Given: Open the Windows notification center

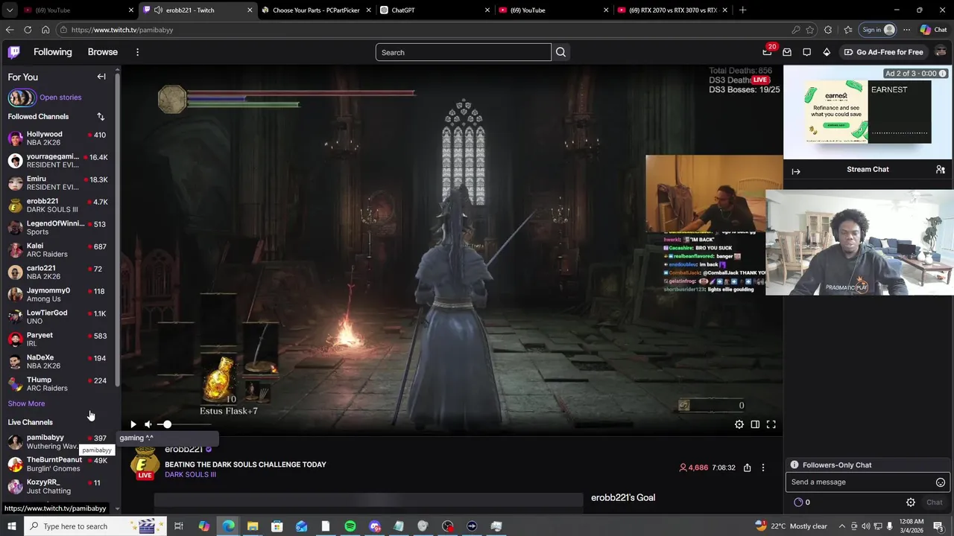Looking at the screenshot, I should click(x=938, y=526).
